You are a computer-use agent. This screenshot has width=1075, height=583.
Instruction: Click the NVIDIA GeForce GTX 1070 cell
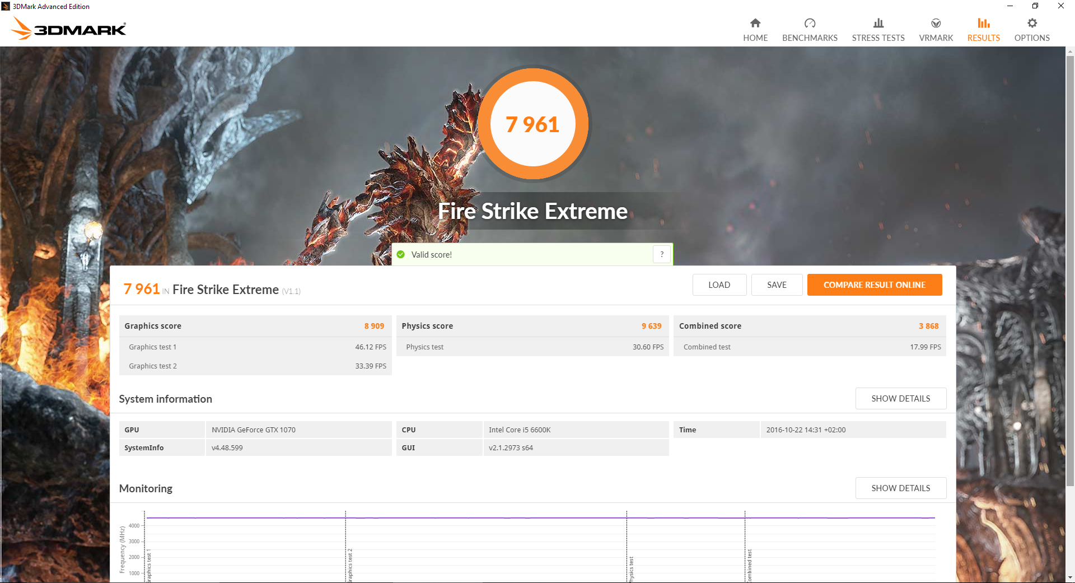coord(298,430)
